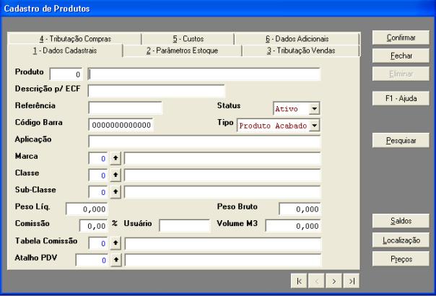436x296 pixels.
Task: Click Peso Bruto field
Action: tap(300, 209)
